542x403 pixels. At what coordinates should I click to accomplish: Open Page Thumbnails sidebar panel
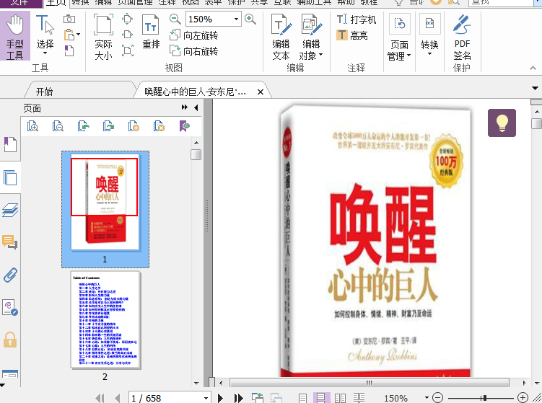tap(10, 177)
